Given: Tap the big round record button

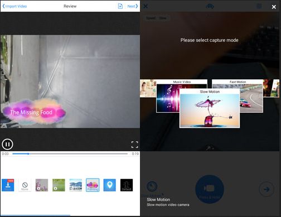Looking at the screenshot, I should coord(210,189).
